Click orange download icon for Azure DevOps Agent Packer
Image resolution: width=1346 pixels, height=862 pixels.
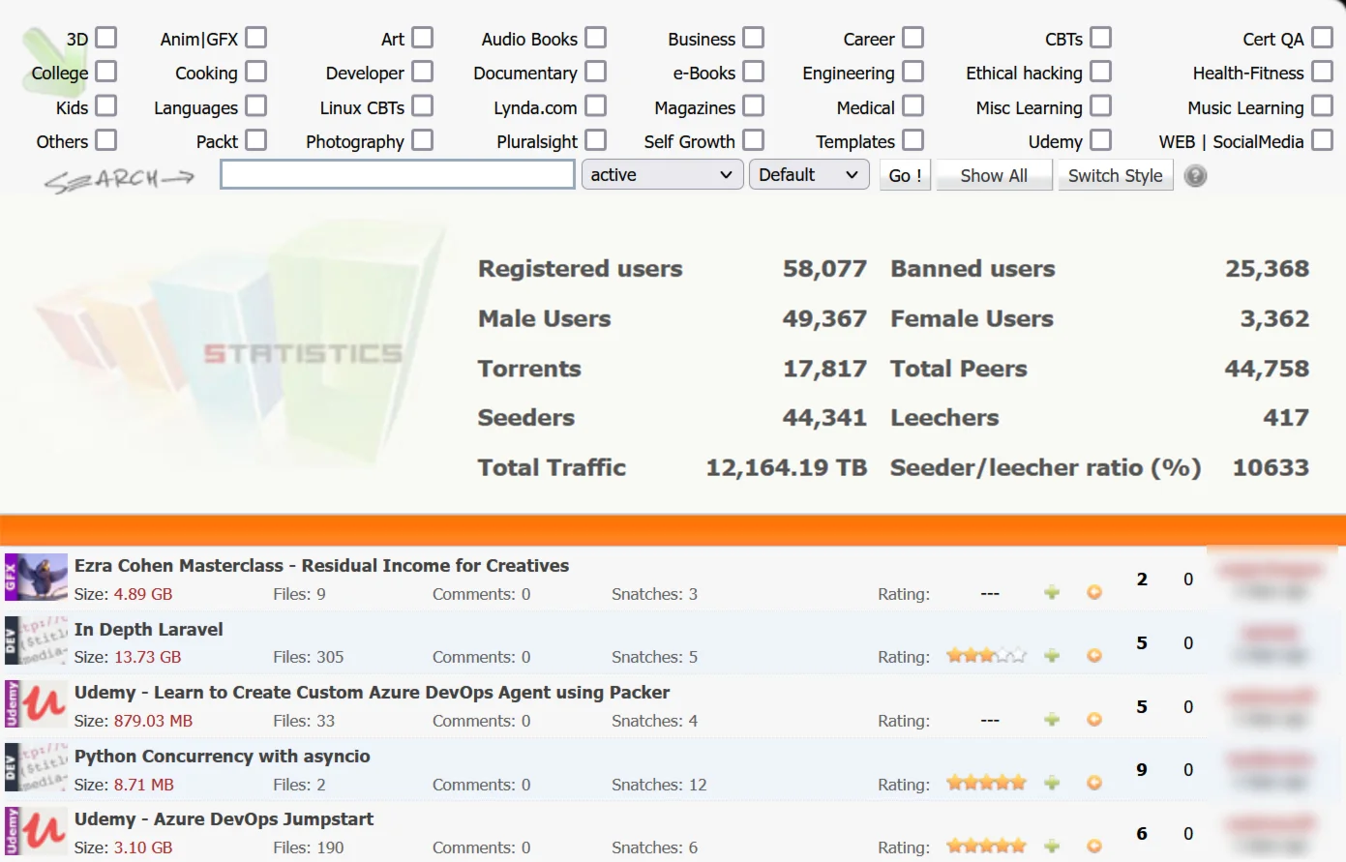click(1094, 720)
